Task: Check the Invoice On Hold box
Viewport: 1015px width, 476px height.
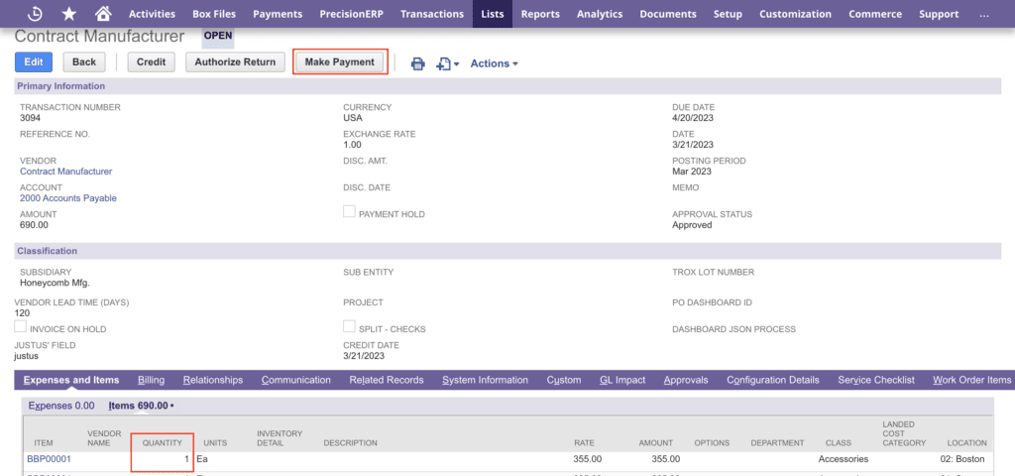Action: 20,327
